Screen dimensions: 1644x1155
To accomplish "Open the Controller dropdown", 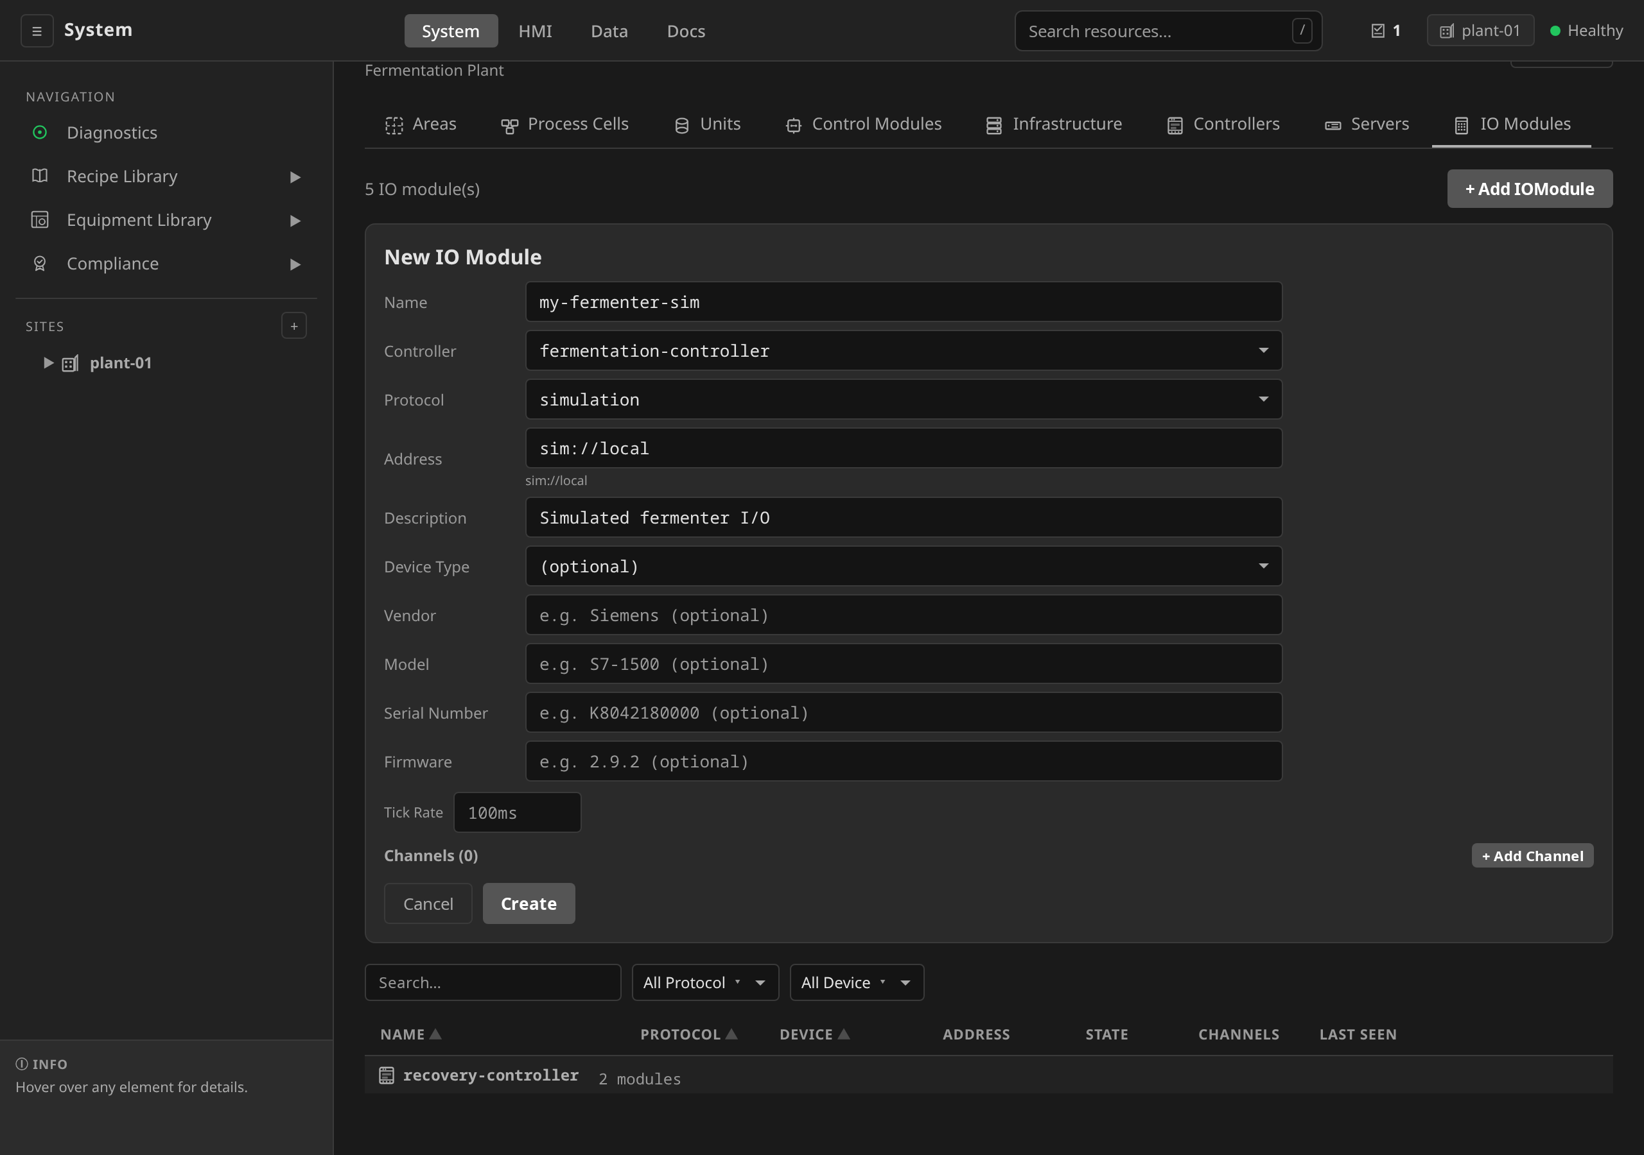I will (904, 350).
